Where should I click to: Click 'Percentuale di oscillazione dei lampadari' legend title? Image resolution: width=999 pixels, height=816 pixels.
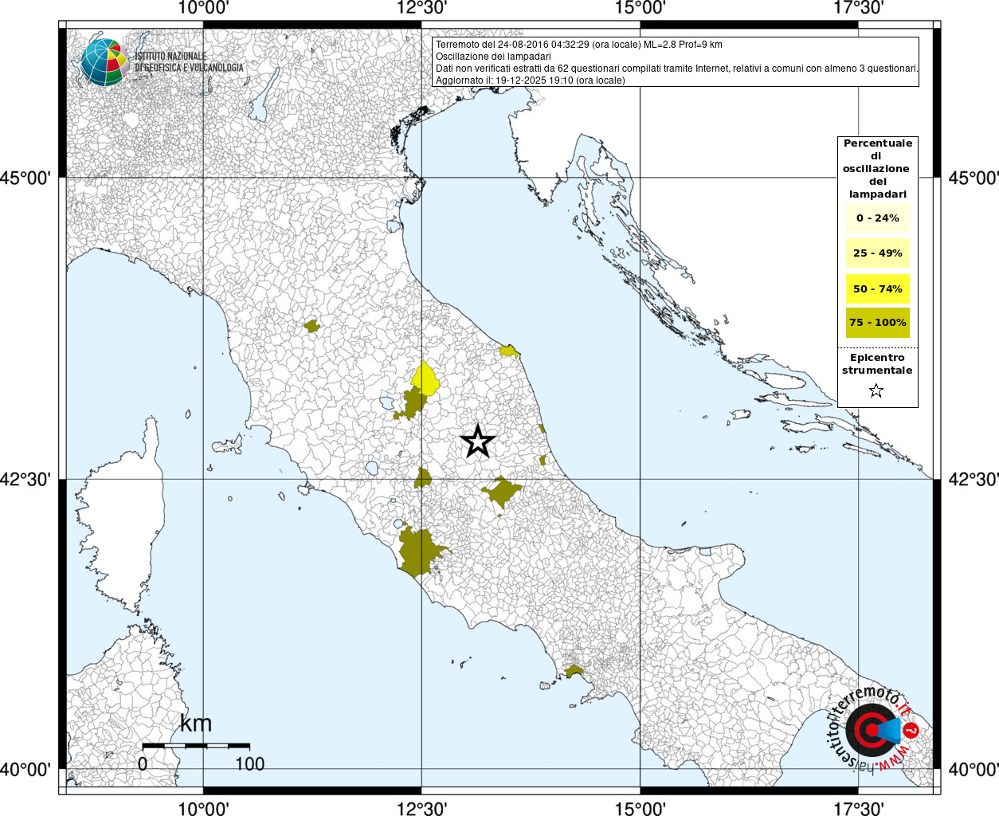(877, 168)
